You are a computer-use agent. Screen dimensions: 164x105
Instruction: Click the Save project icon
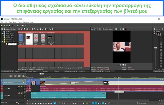pyautogui.click(x=7, y=26)
